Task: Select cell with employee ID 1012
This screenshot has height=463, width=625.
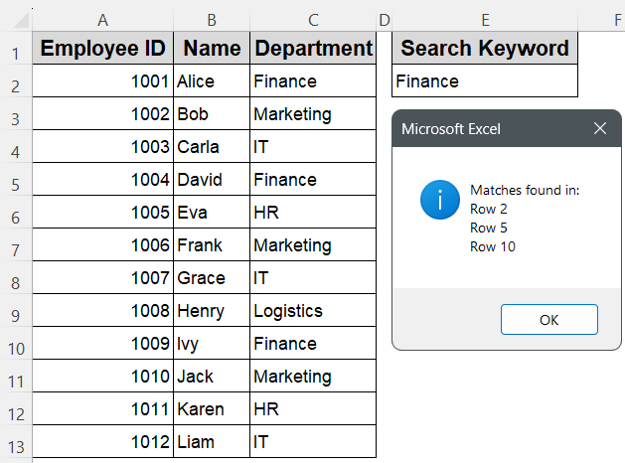Action: (x=102, y=442)
